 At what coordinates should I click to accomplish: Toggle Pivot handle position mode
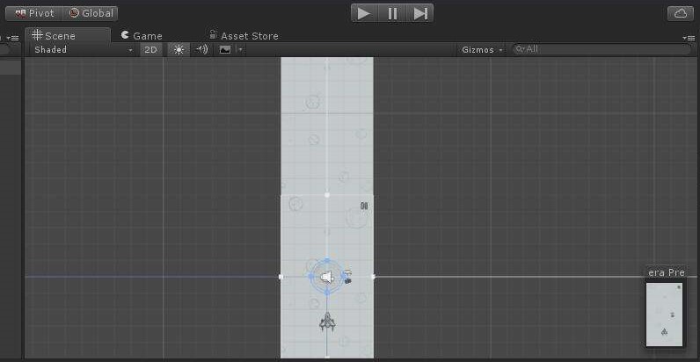pos(34,13)
